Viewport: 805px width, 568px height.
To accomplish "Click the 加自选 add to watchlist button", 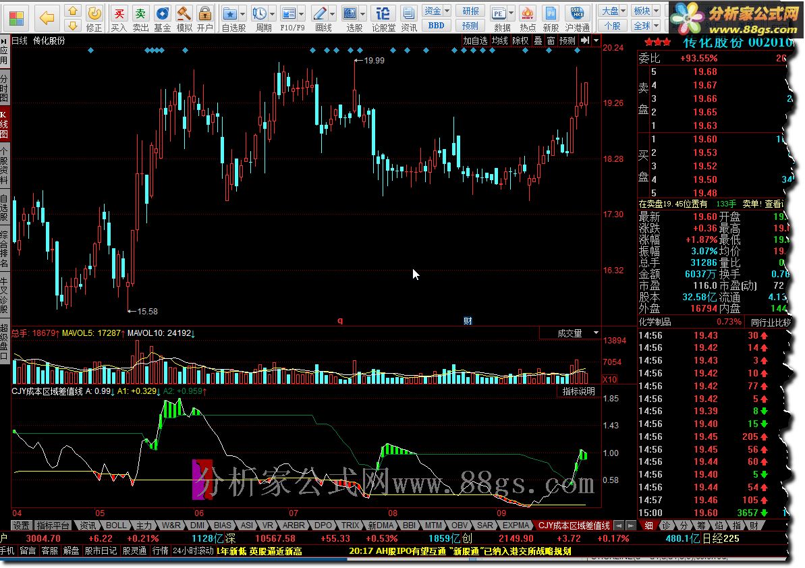I will [x=475, y=40].
